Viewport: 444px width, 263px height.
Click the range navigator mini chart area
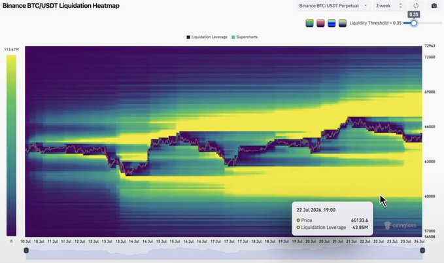point(224,253)
